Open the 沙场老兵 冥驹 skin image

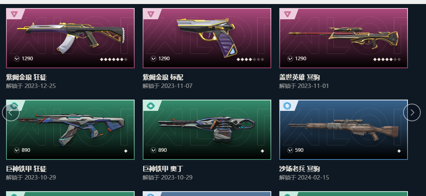(343, 129)
